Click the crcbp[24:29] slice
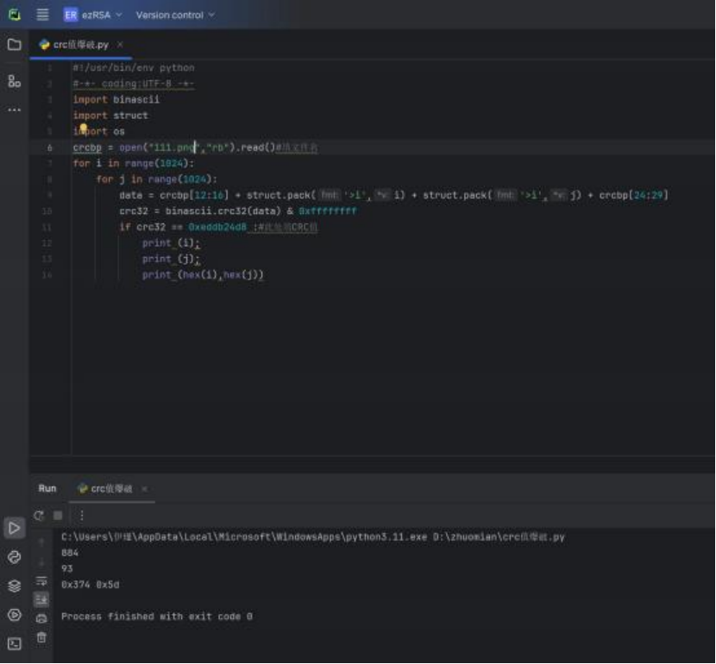Screen dimensions: 716x664 click(634, 196)
